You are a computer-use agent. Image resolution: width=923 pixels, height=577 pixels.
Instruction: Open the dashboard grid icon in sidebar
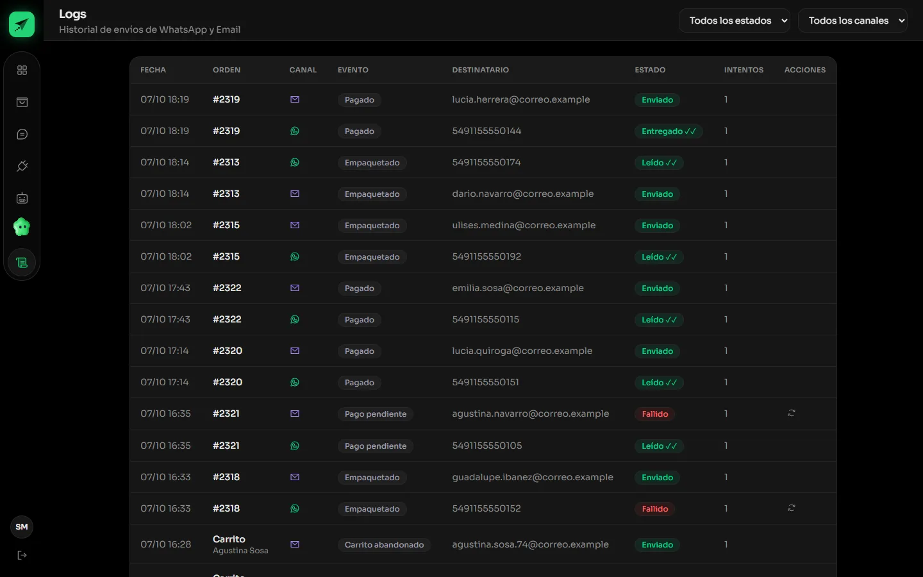pyautogui.click(x=22, y=71)
